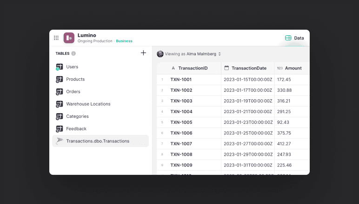Screen dimensions: 359x204
Task: Click the Business plan link
Action: pos(124,41)
